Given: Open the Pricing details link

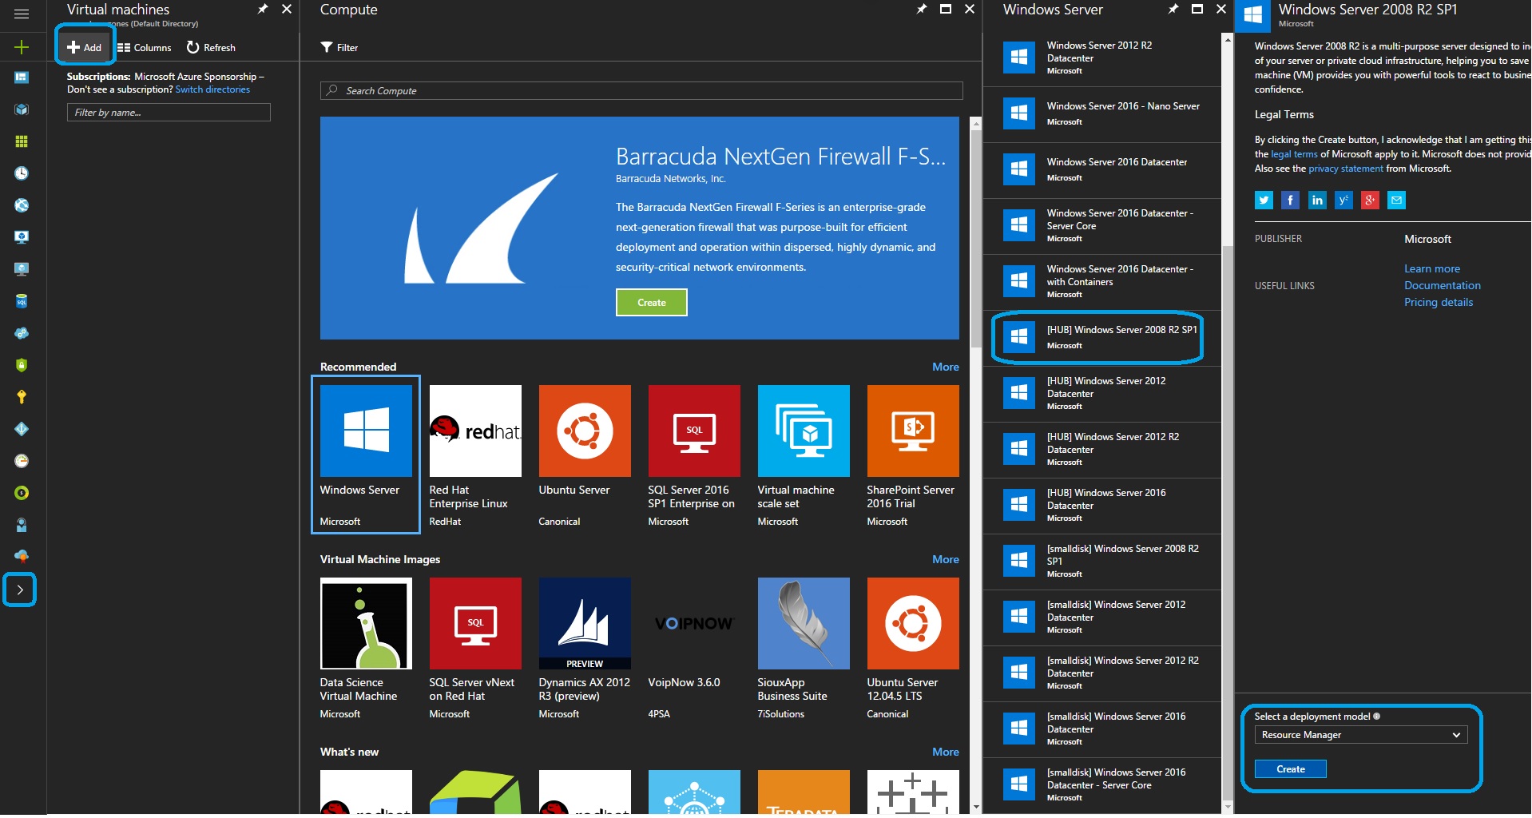Looking at the screenshot, I should pyautogui.click(x=1438, y=302).
